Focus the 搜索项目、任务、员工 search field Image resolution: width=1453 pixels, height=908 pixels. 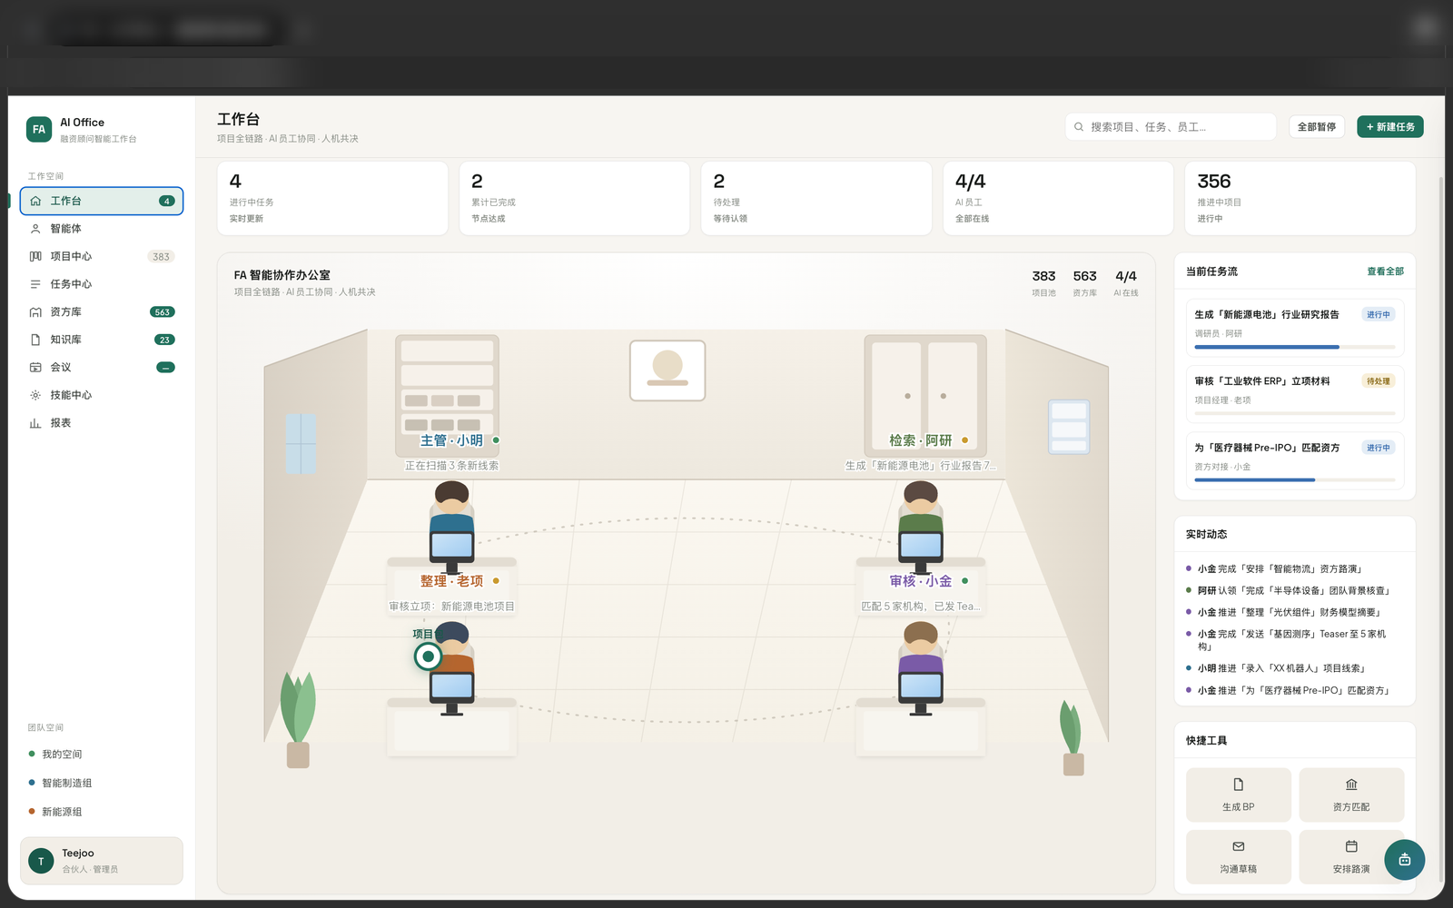(1171, 127)
